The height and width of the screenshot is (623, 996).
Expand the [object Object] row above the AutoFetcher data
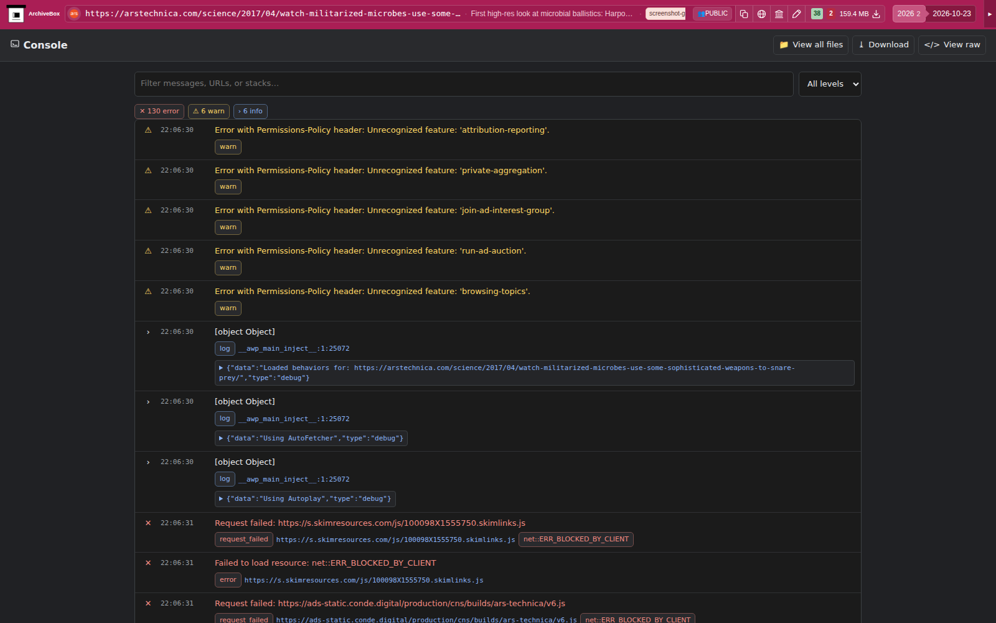[148, 402]
